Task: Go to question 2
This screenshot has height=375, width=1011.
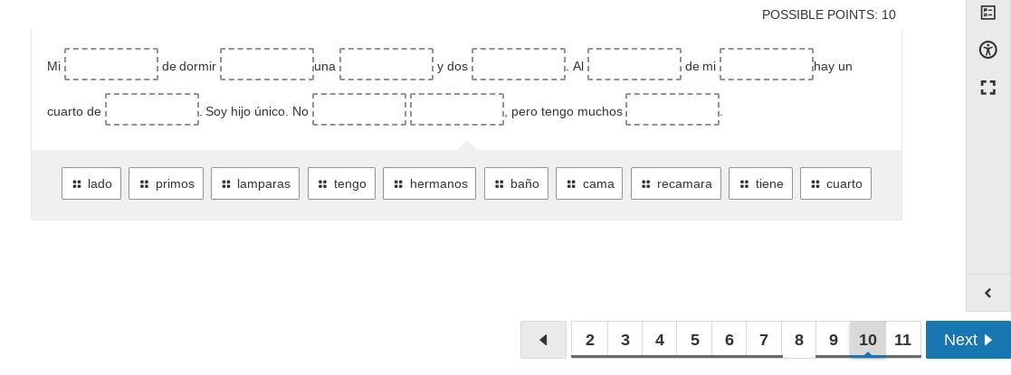Action: point(589,340)
